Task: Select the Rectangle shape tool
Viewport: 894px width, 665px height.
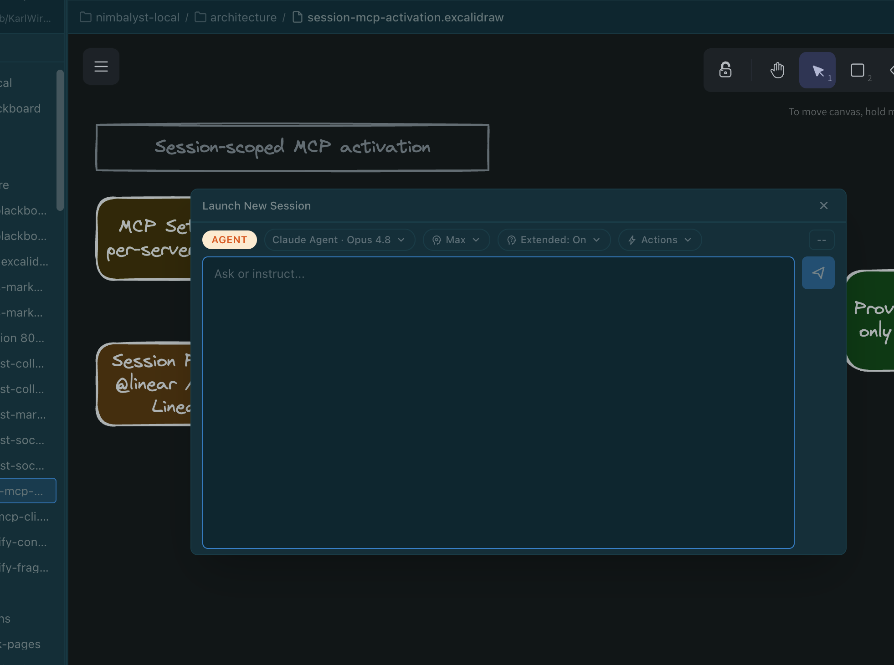Action: [x=858, y=70]
